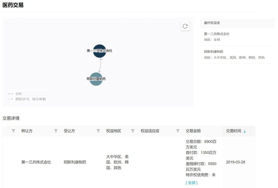278x188 pixels.
Task: Click the filter icon left of 权益适应症
Action: tap(133, 131)
